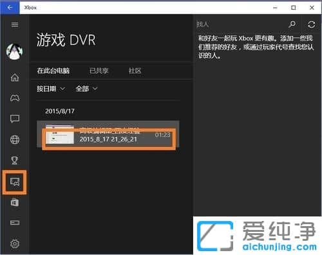322x255 pixels.
Task: Go to the Home icon
Action: pos(15,77)
